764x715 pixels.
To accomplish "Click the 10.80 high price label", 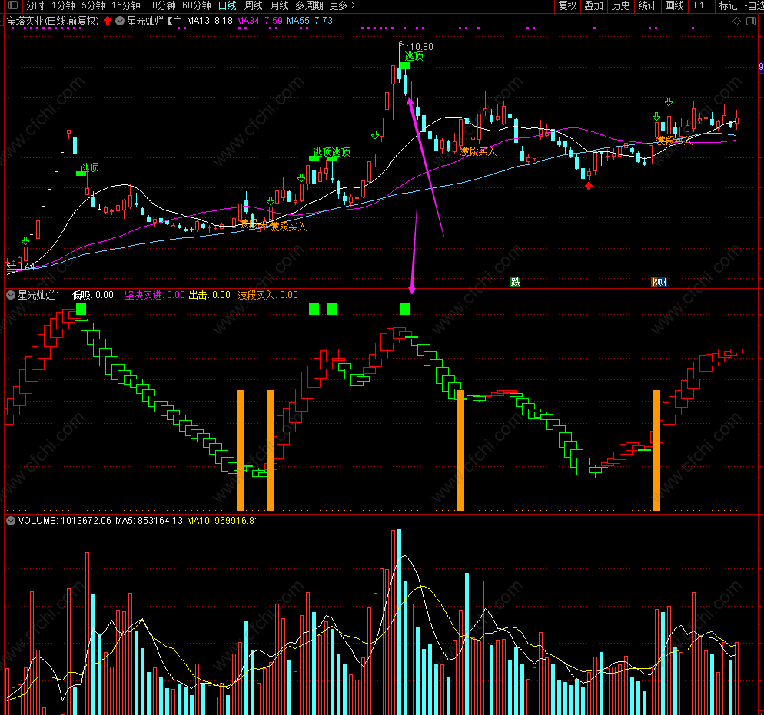I will [421, 47].
